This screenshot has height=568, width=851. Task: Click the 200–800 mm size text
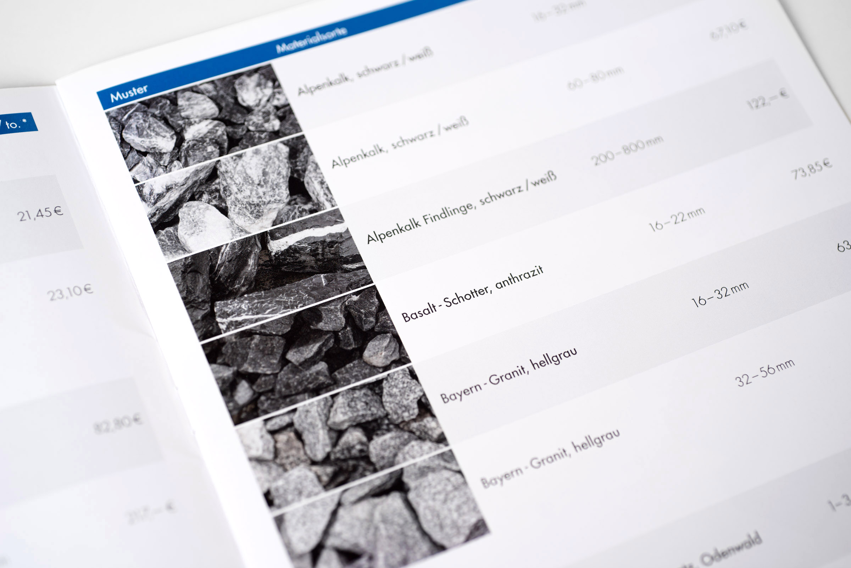[x=628, y=151]
